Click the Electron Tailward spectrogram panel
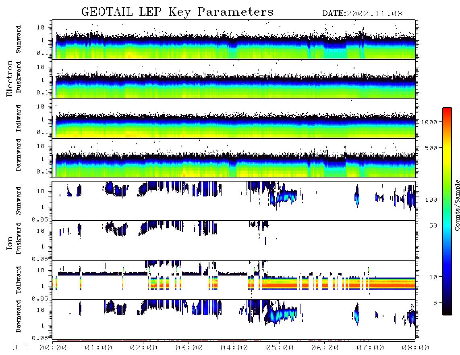 pyautogui.click(x=234, y=119)
